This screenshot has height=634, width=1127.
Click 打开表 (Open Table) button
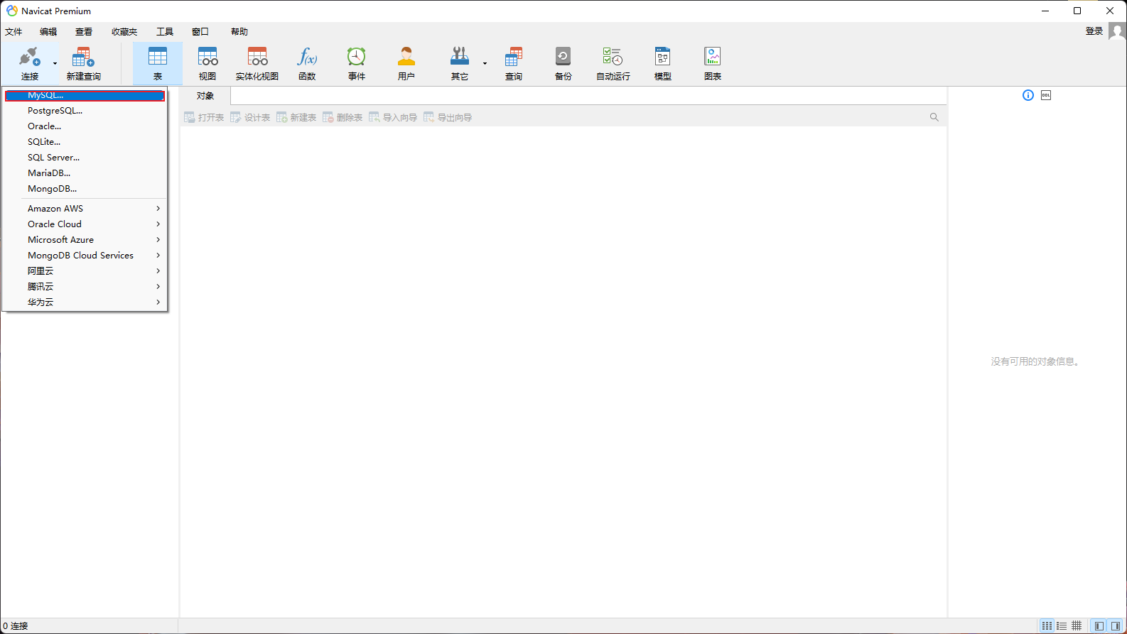click(x=204, y=117)
